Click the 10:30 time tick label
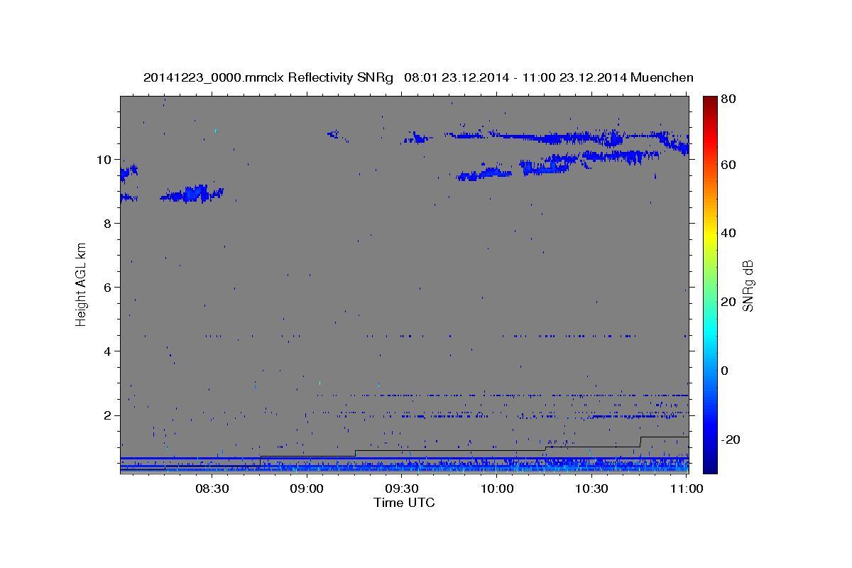 [x=591, y=488]
